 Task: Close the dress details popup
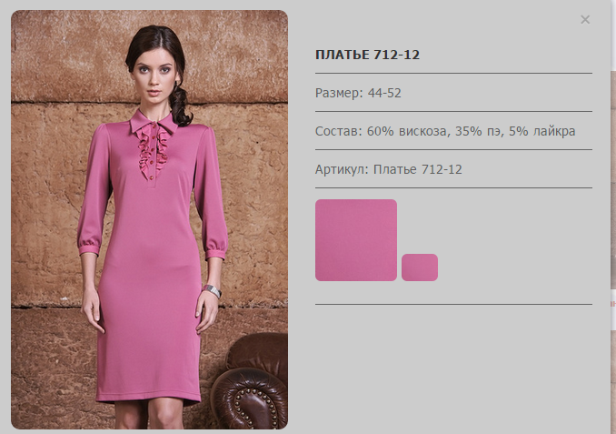[585, 19]
